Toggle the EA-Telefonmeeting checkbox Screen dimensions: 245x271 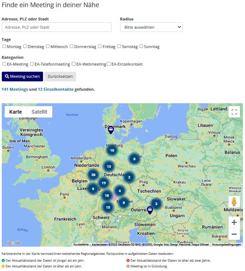[x=32, y=64]
